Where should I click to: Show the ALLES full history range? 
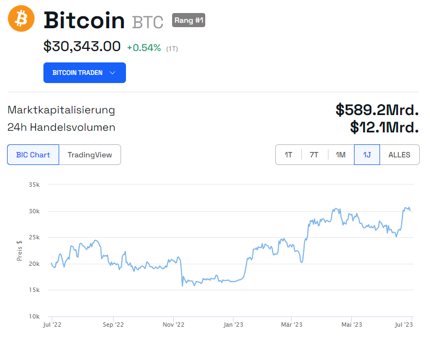tap(399, 155)
